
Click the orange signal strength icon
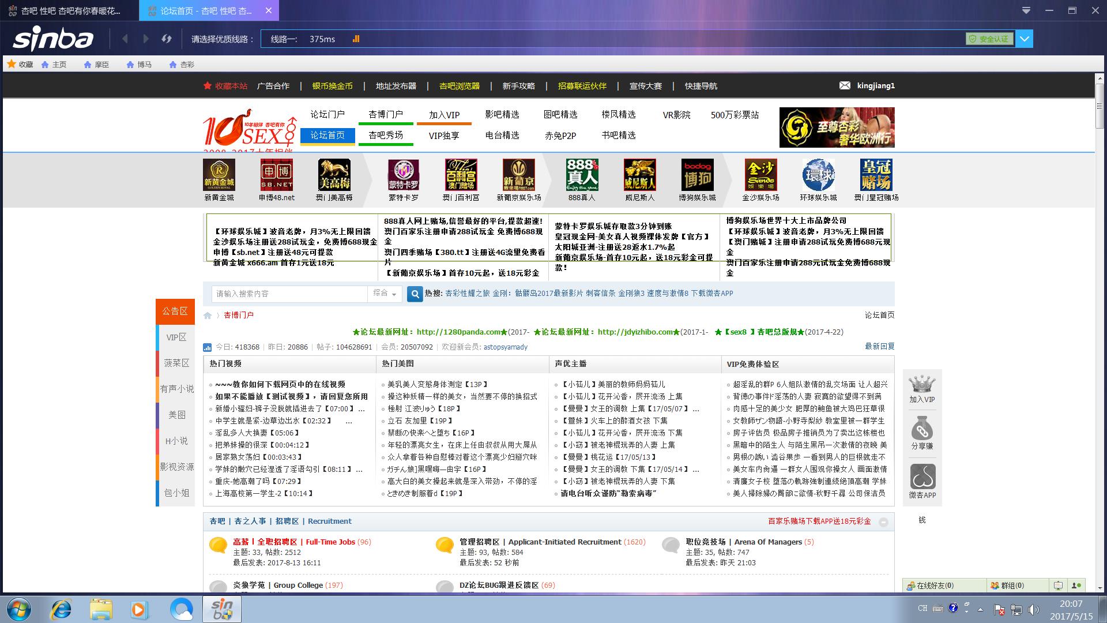pos(356,39)
